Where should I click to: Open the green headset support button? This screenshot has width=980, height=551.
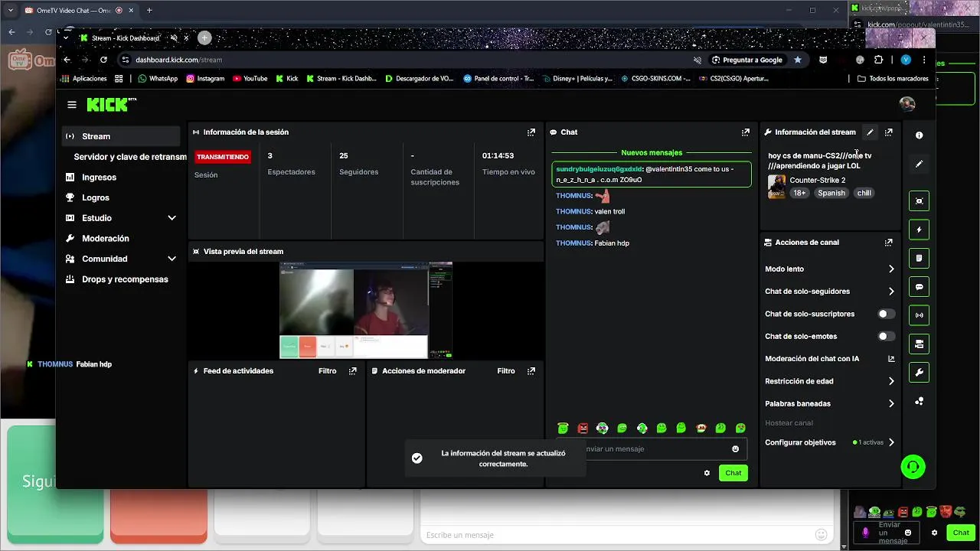click(x=913, y=466)
